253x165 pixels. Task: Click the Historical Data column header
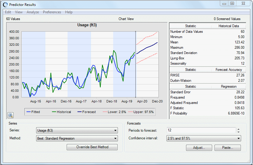[x=229, y=26]
